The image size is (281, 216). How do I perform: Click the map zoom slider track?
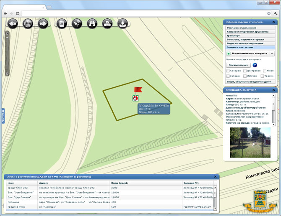click(x=7, y=53)
